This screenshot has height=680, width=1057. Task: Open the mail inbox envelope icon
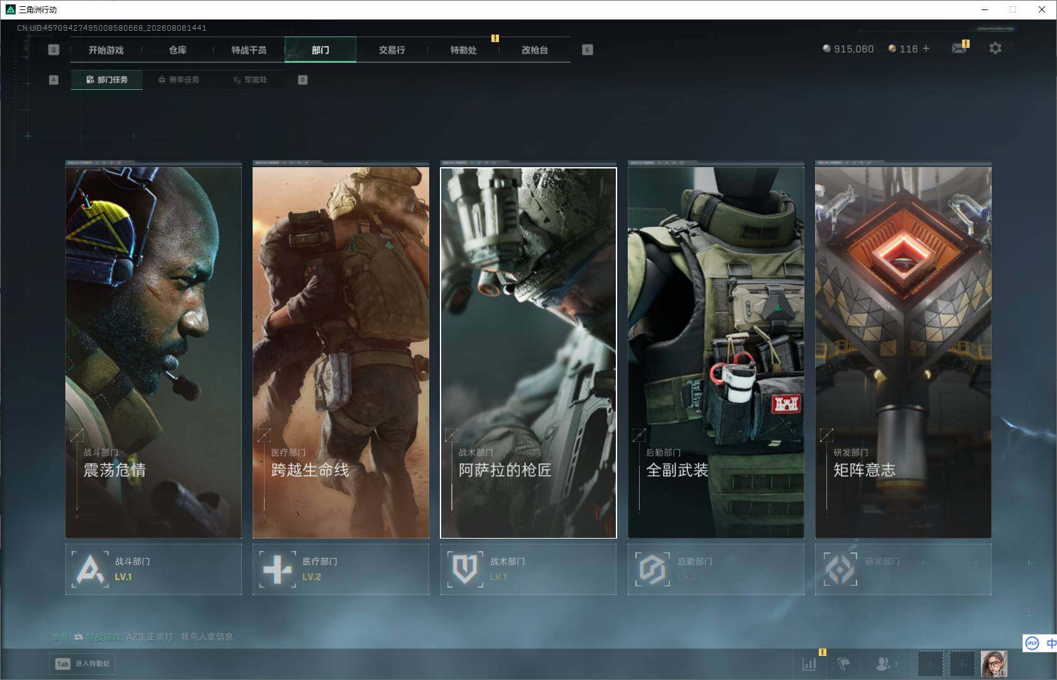point(959,48)
